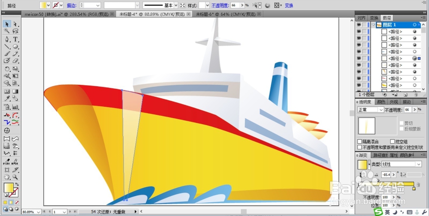Expand the gradient angle -85.4 arrow
The width and height of the screenshot is (429, 216).
tap(394, 174)
